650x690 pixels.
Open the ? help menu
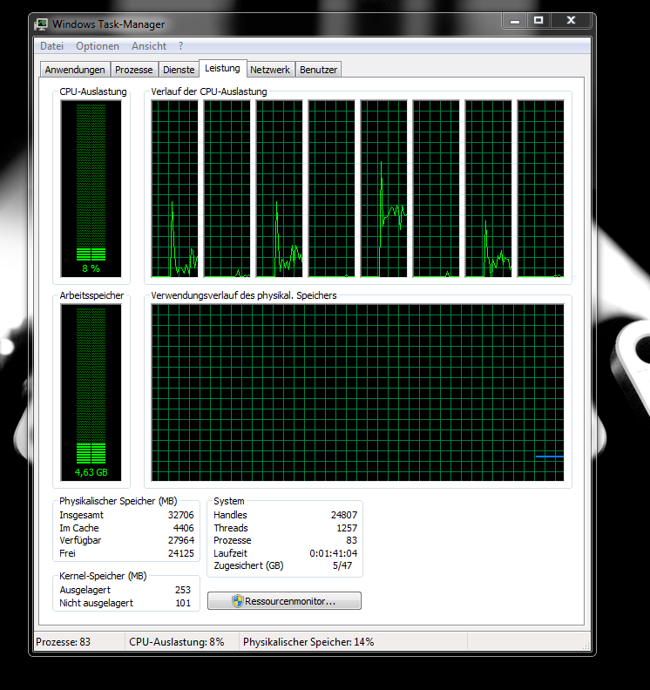click(x=181, y=46)
